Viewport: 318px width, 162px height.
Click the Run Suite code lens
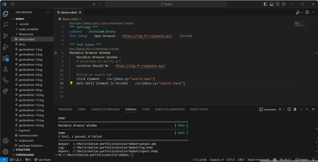75,23
